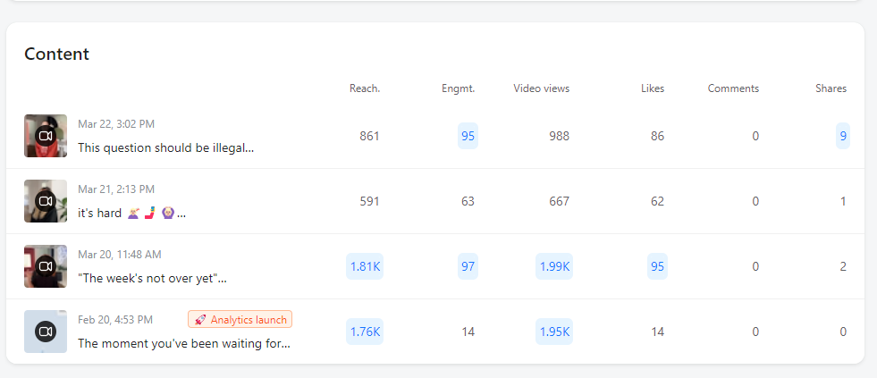The width and height of the screenshot is (877, 378).
Task: Click highlighted 97 engagement value
Action: (468, 266)
